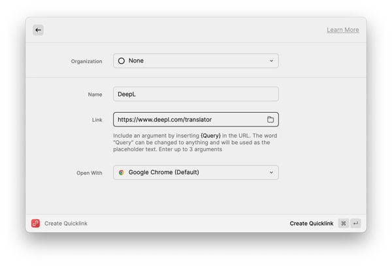Click the Create Quicklink action button

point(312,224)
